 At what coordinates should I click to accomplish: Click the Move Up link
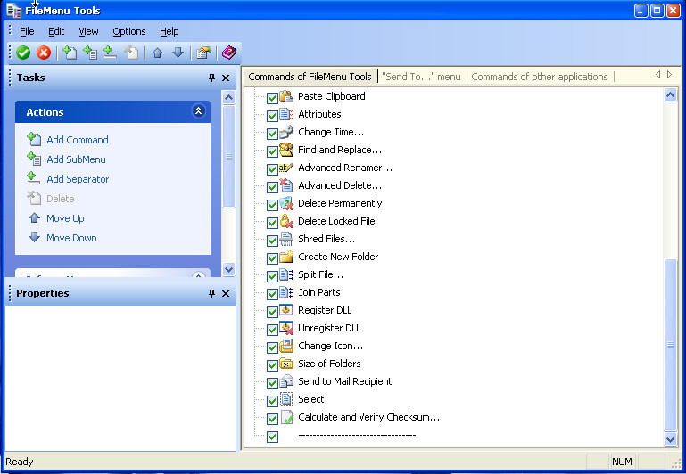point(65,218)
